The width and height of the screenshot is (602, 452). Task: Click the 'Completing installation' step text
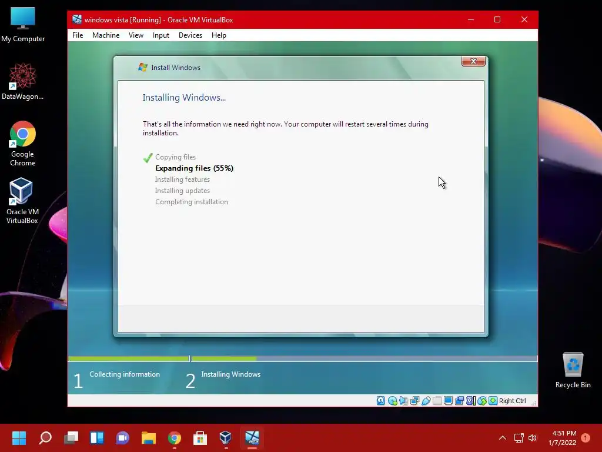pyautogui.click(x=192, y=202)
